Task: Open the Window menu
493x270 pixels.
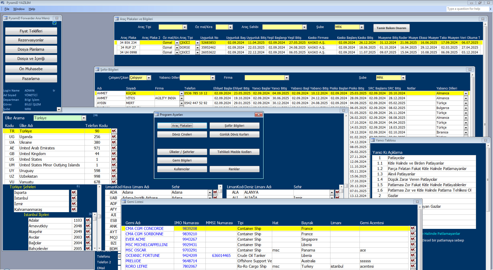Action: [19, 9]
